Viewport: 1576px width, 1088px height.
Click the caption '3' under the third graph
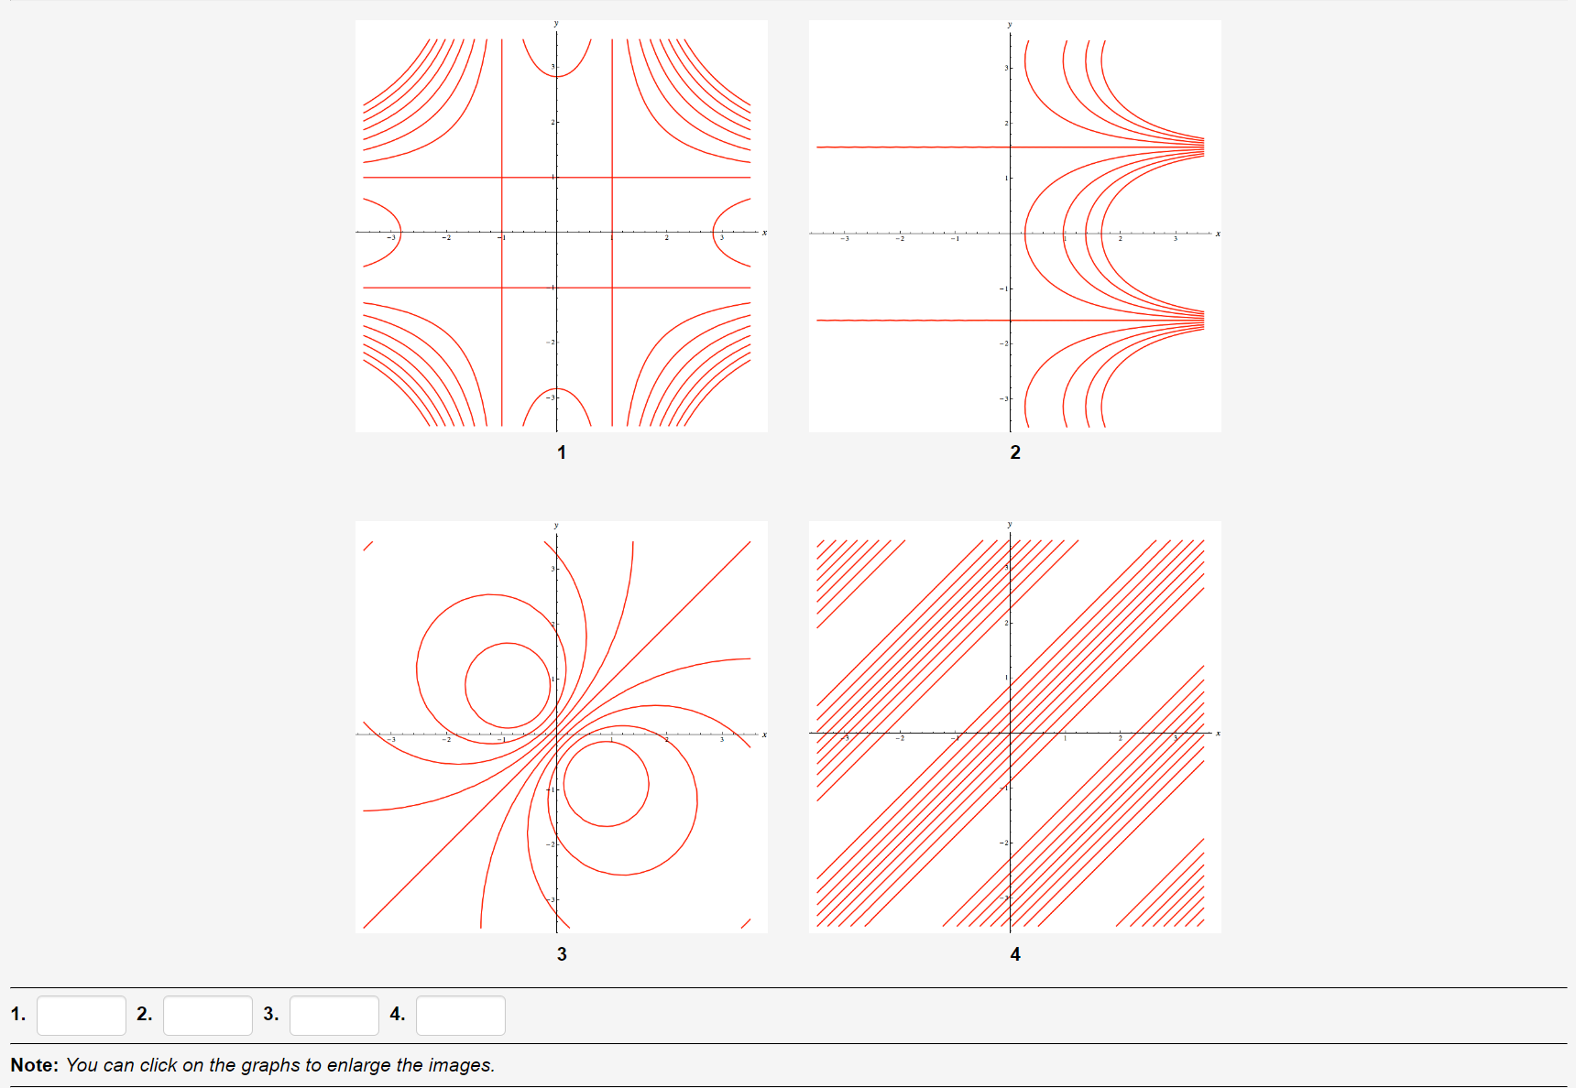(x=562, y=954)
